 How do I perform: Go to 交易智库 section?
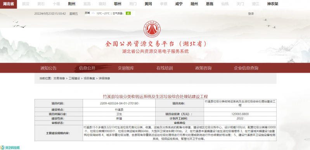[x=126, y=68]
